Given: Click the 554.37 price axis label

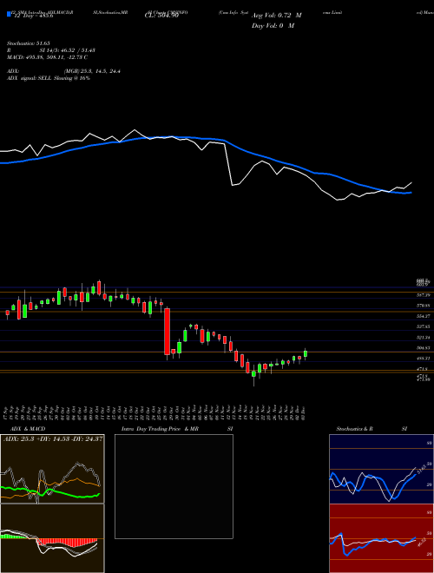Looking at the screenshot, I should (423, 316).
